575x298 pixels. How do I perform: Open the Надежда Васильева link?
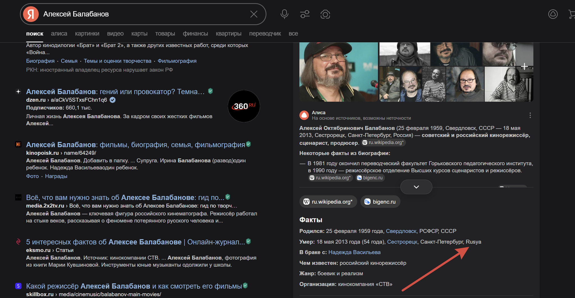[x=354, y=252]
